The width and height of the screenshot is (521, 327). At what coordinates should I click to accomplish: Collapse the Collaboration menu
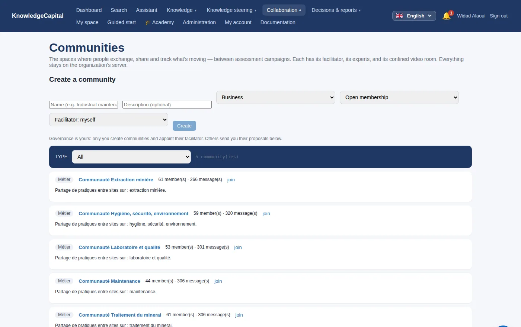284,10
